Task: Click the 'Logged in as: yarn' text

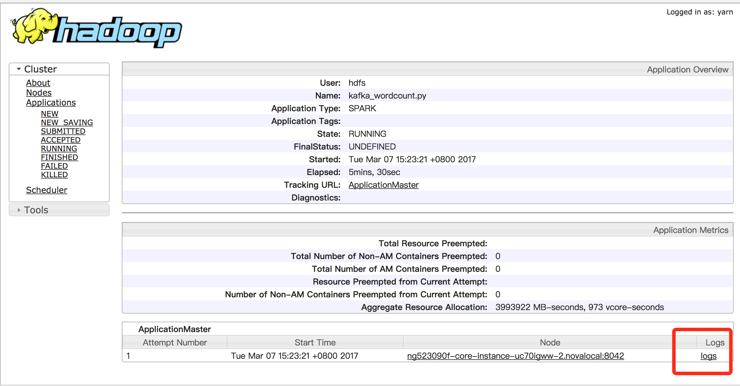Action: pyautogui.click(x=700, y=12)
